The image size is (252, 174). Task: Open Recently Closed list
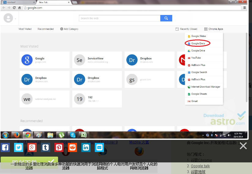click(x=186, y=29)
